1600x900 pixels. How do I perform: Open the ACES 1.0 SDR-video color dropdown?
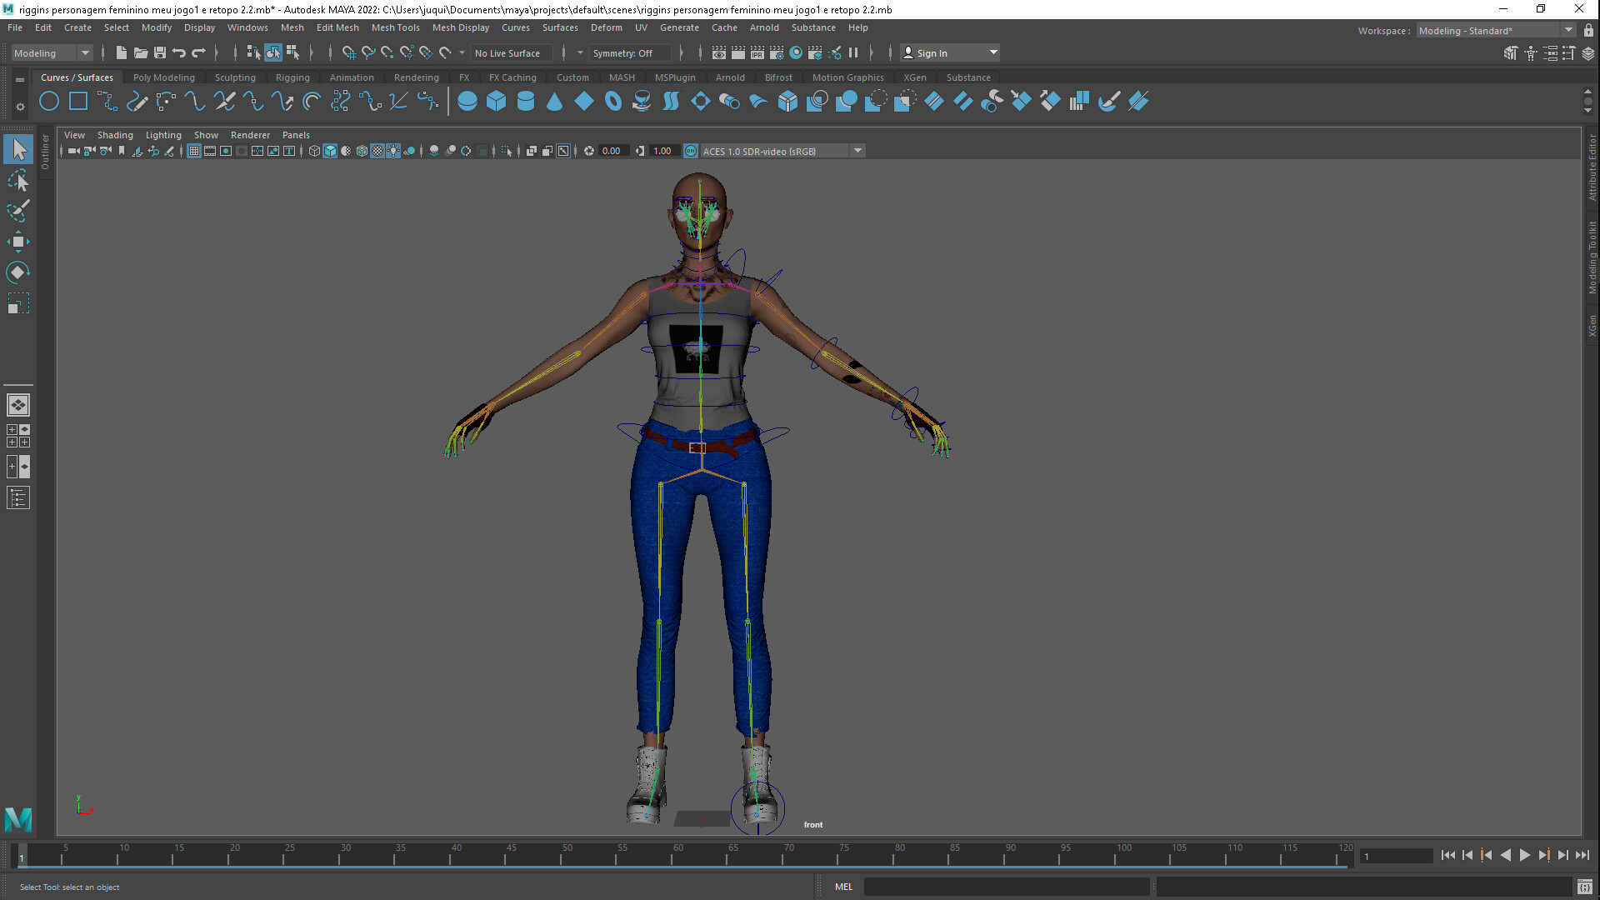tap(857, 151)
